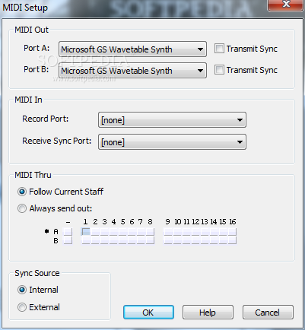This screenshot has height=330, width=305.
Task: Toggle channel 3 on port A row
Action: pyautogui.click(x=104, y=232)
